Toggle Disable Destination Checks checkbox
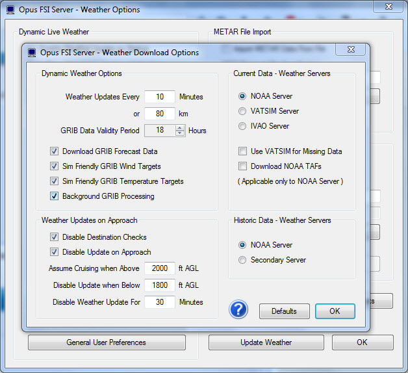The width and height of the screenshot is (408, 373). click(x=54, y=237)
